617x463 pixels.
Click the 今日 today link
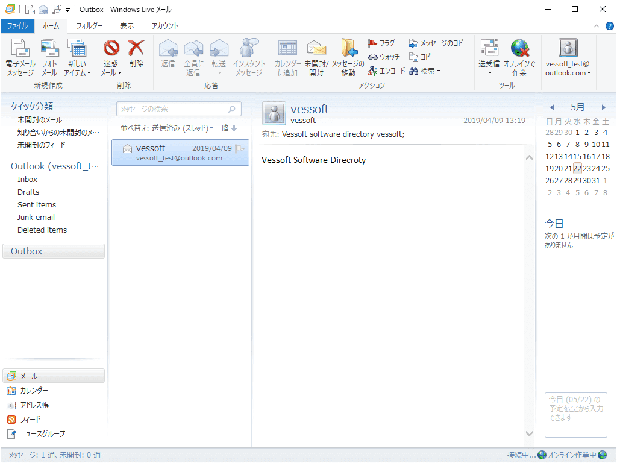pyautogui.click(x=554, y=224)
